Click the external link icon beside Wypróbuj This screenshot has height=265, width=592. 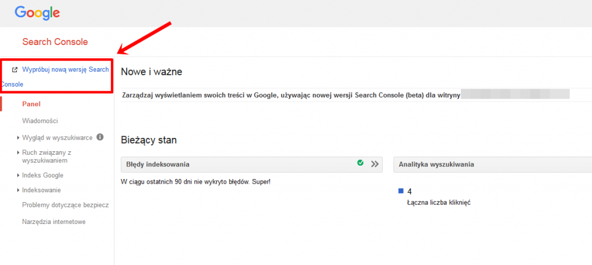click(x=14, y=70)
